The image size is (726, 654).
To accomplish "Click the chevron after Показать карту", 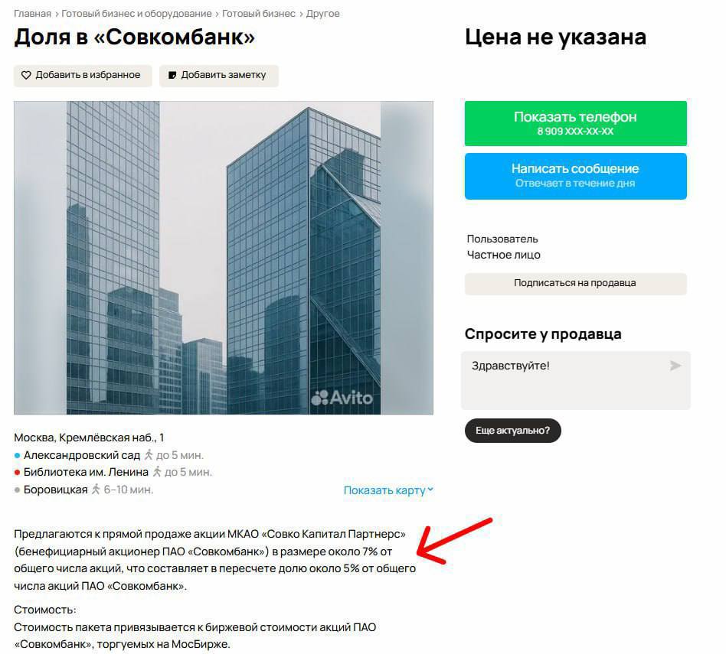I will 430,490.
